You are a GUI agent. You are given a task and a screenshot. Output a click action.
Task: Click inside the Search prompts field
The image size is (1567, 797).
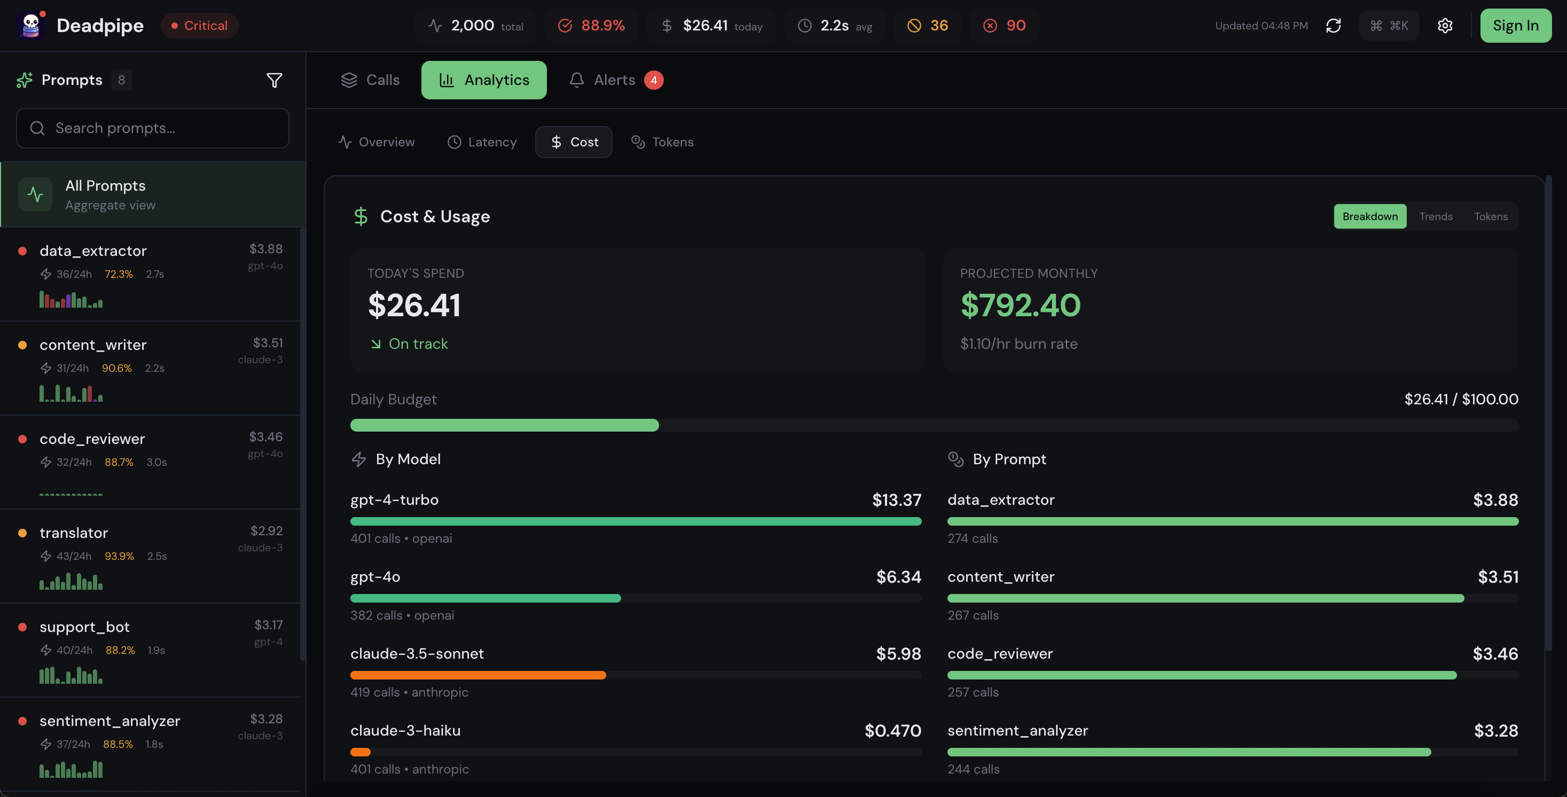pos(152,128)
